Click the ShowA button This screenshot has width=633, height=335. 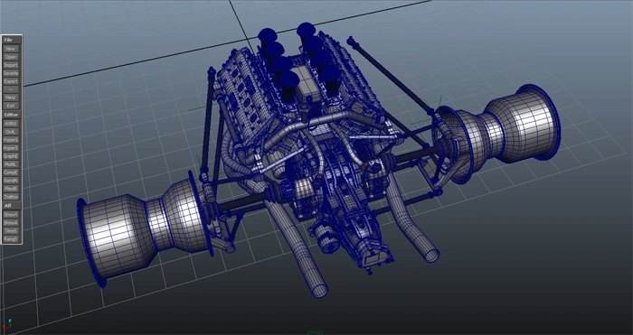click(x=11, y=223)
